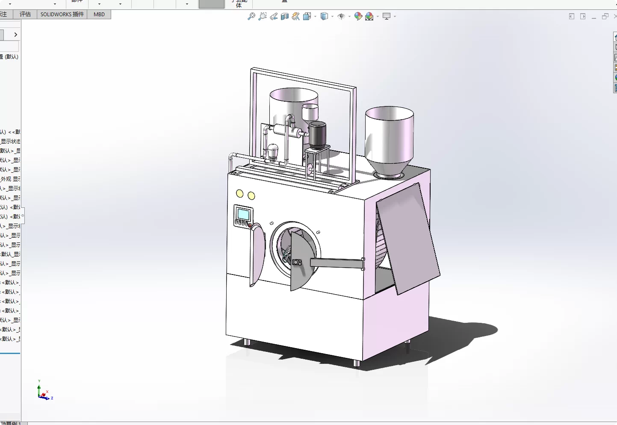Expand the Display Style dropdown arrow
This screenshot has width=617, height=425.
pos(332,17)
